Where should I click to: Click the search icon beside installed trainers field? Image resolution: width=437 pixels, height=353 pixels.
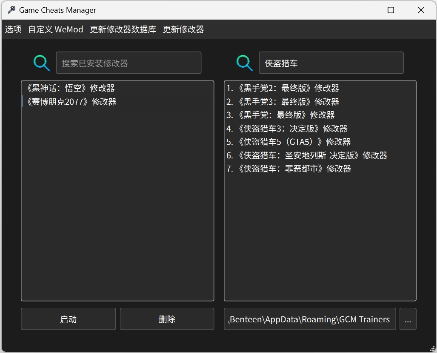tap(42, 63)
